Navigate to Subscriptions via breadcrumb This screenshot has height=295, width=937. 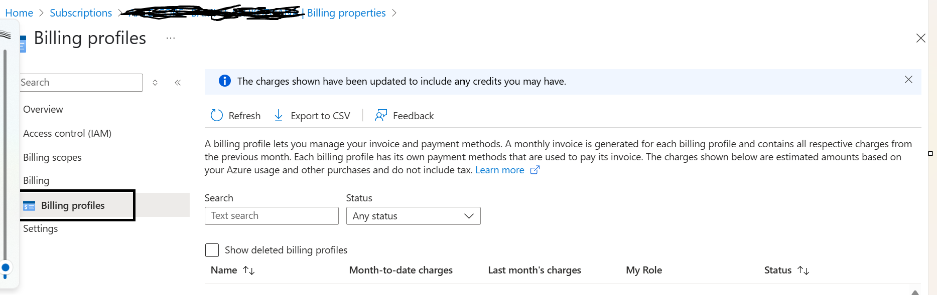[81, 13]
